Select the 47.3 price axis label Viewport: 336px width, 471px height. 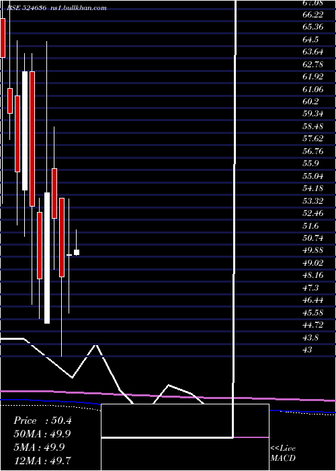pos(310,288)
